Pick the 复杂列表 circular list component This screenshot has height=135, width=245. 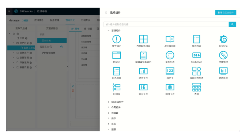click(x=170, y=55)
